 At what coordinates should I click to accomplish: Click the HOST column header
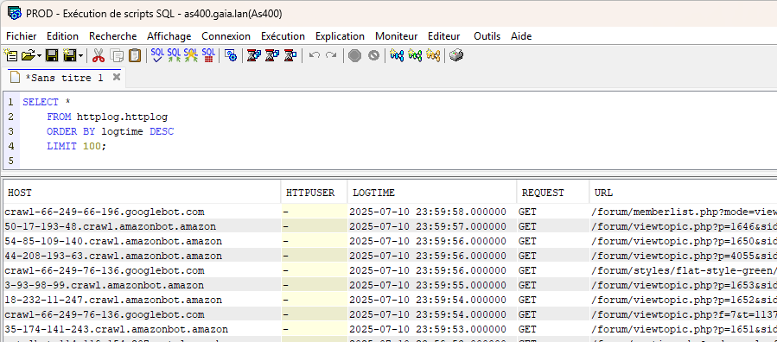coord(142,193)
